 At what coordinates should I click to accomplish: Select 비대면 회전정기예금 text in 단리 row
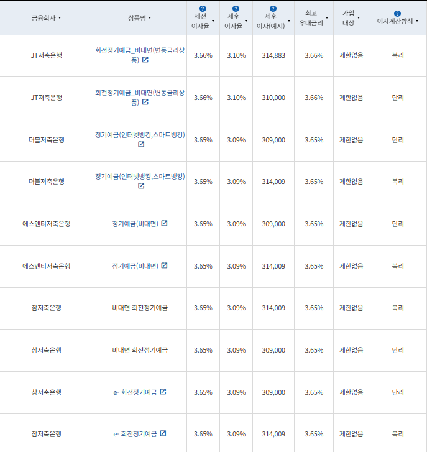click(140, 350)
